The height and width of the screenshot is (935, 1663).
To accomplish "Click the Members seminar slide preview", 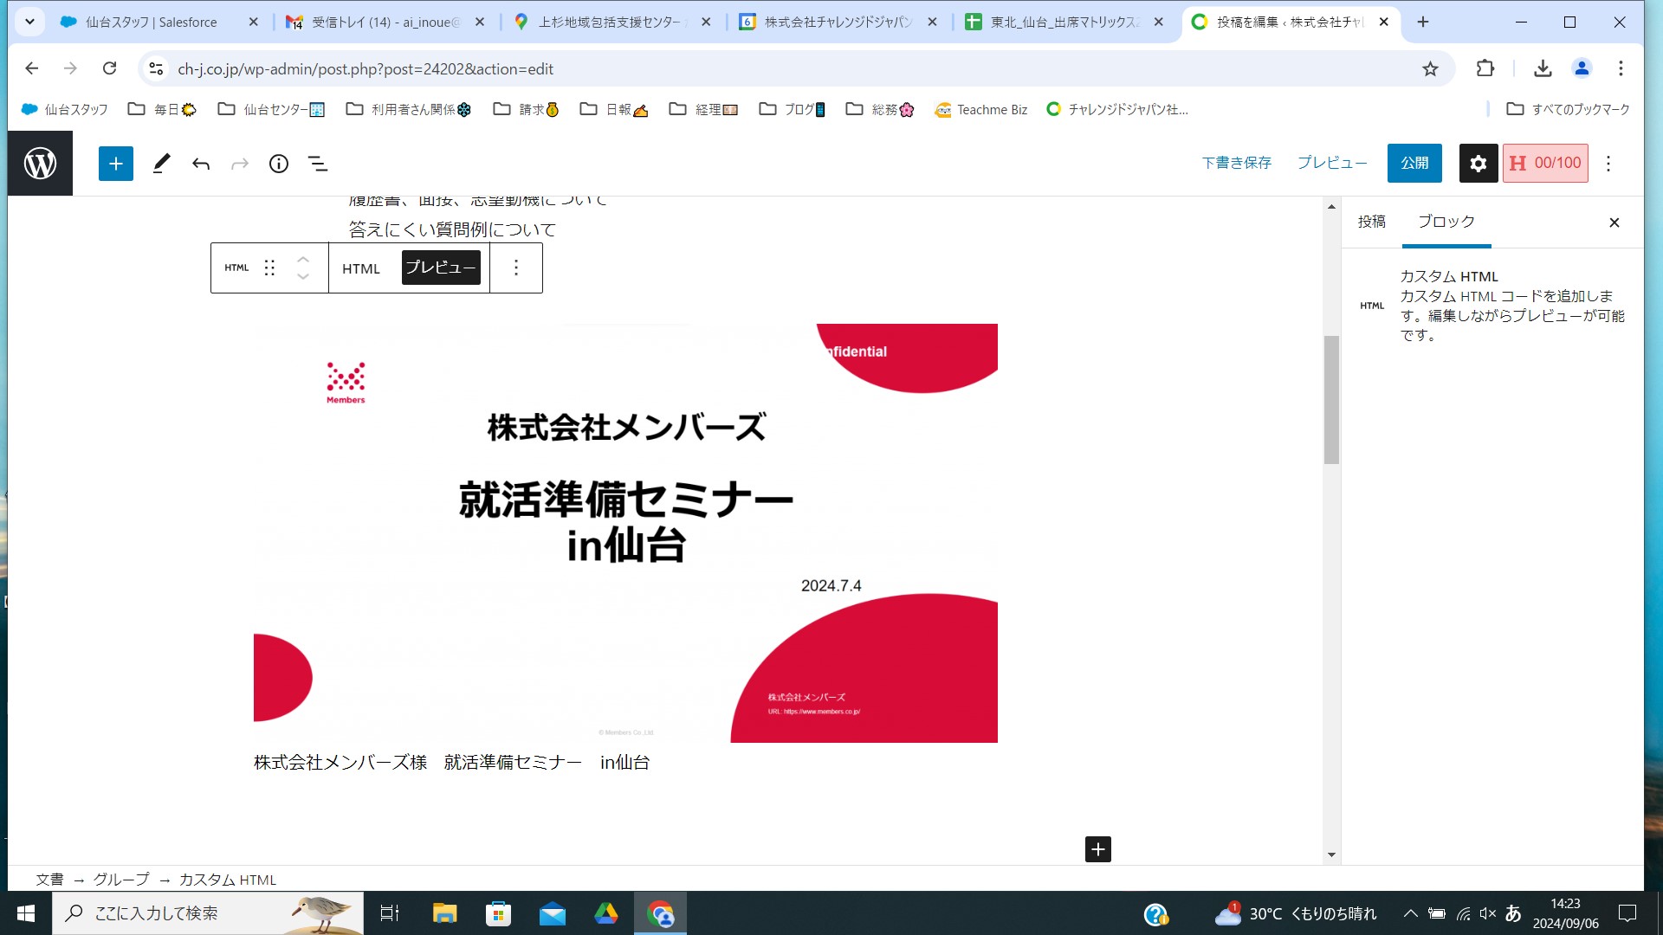I will coord(625,533).
